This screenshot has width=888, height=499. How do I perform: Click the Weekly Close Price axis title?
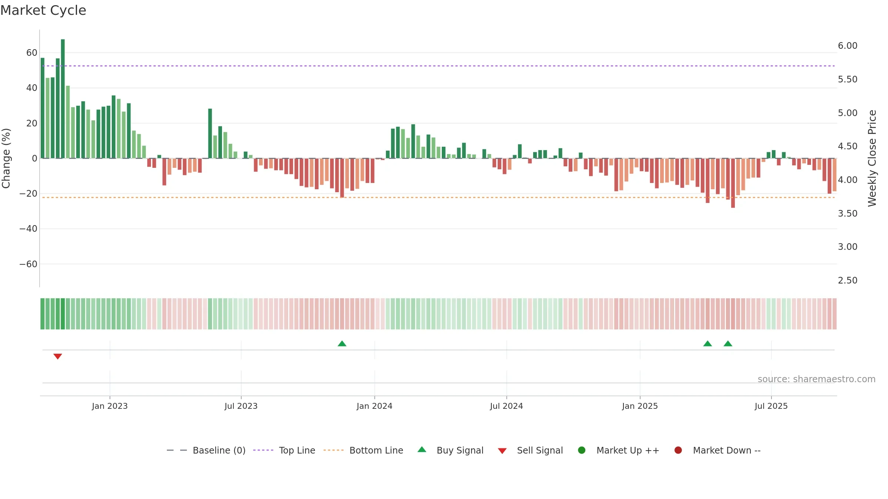[872, 158]
